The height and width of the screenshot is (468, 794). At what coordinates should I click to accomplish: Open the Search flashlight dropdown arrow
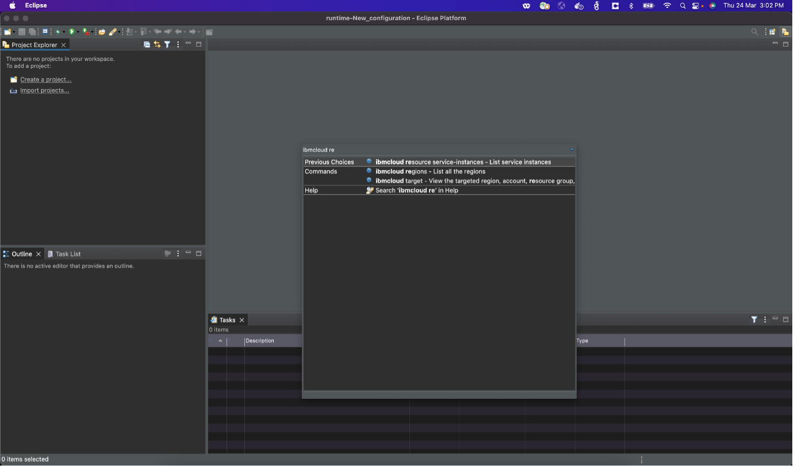(x=119, y=32)
